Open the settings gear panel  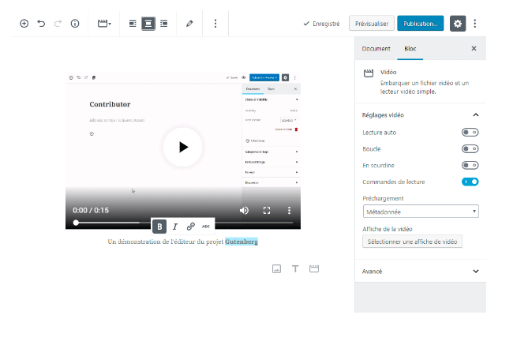(458, 24)
